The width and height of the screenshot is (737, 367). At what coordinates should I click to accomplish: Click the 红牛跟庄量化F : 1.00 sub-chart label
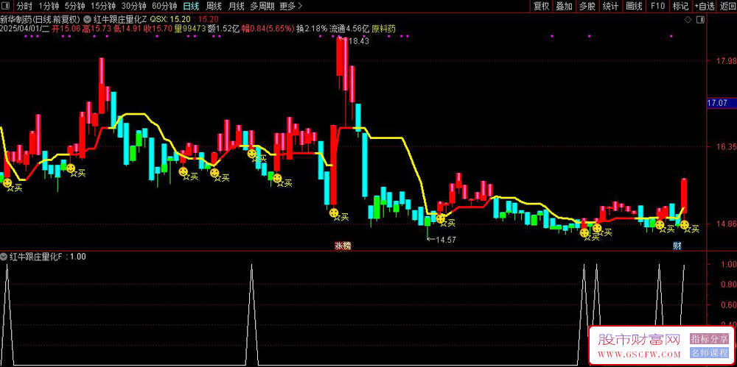pos(47,257)
